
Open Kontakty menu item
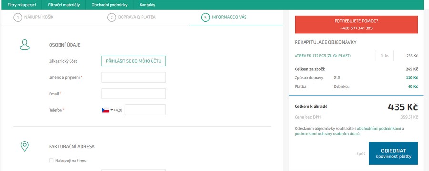(x=147, y=5)
